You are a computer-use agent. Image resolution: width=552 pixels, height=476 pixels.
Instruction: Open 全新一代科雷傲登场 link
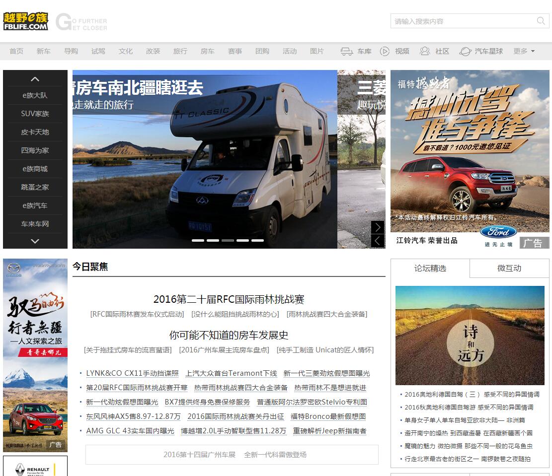275,455
